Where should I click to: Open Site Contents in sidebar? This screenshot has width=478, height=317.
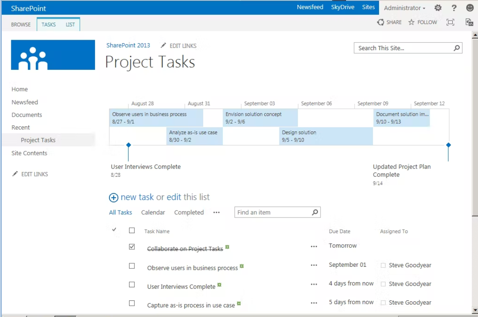pos(29,153)
